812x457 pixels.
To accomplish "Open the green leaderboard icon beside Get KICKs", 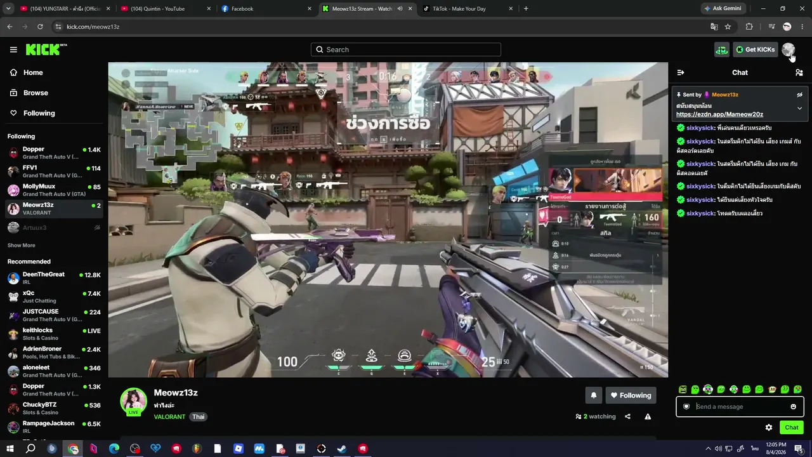I will [722, 50].
